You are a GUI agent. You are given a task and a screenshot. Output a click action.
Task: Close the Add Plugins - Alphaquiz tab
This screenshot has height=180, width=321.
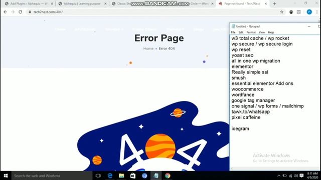pos(52,3)
